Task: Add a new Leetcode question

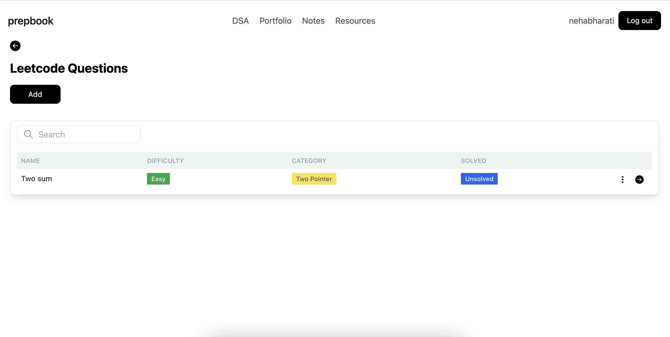Action: tap(35, 94)
